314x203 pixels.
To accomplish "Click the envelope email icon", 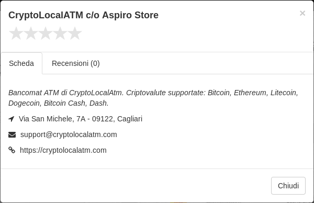I will [x=12, y=135].
